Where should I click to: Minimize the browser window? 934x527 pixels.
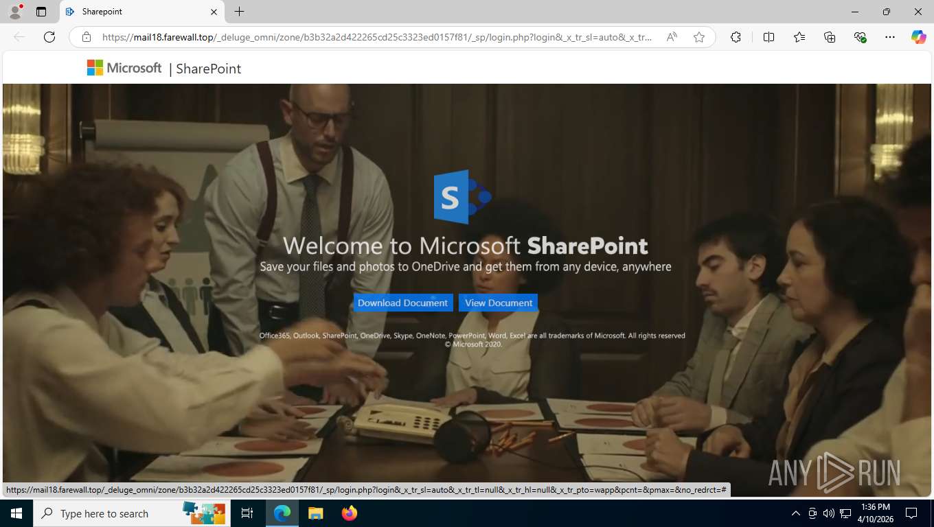855,12
